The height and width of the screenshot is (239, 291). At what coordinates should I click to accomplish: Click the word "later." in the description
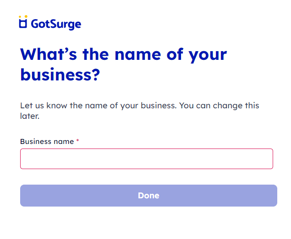[30, 116]
